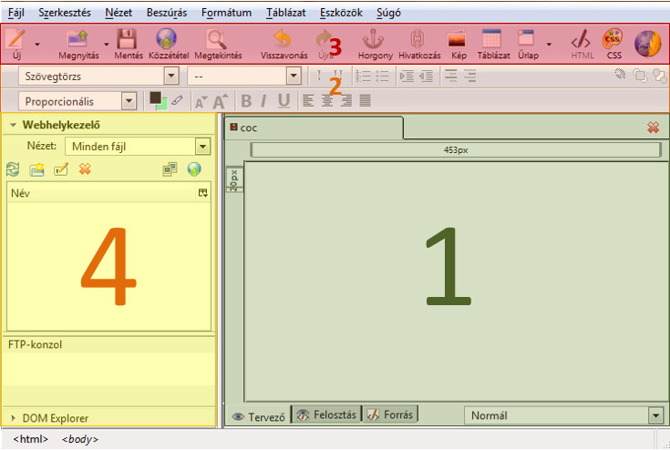Click the Hivatkozás link icon

(417, 41)
